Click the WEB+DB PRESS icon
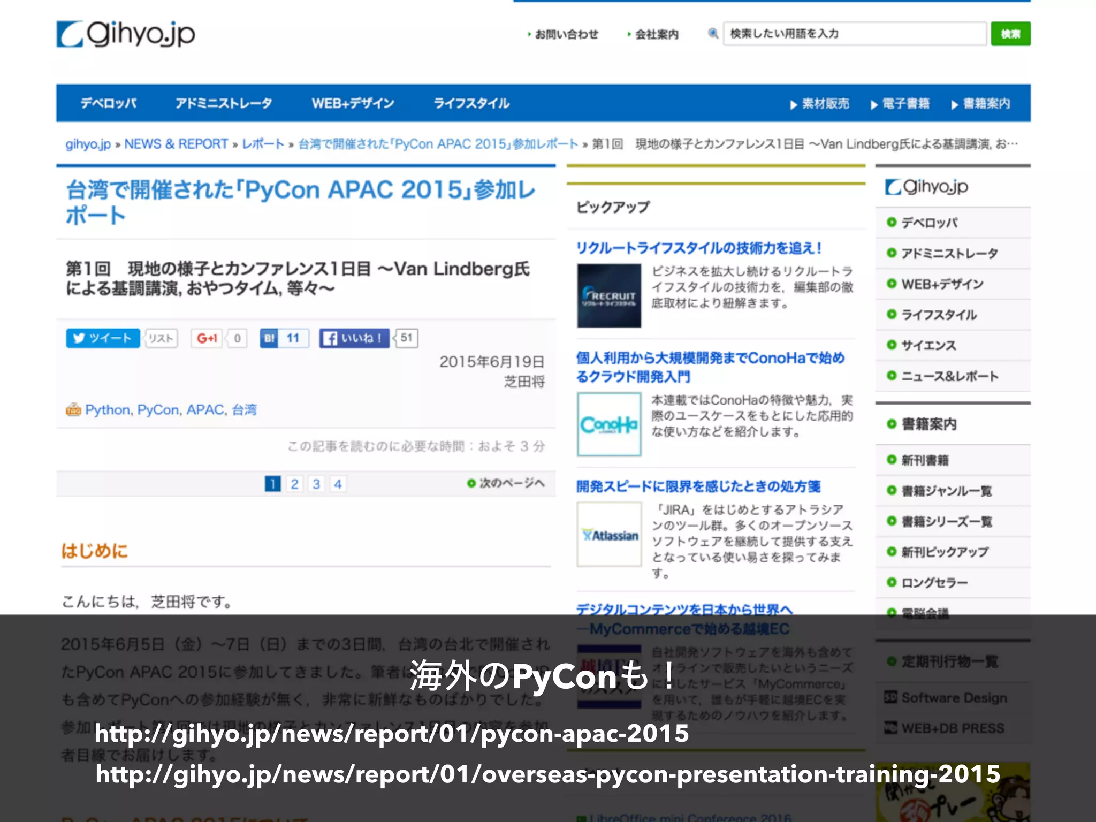Image resolution: width=1096 pixels, height=822 pixels. point(890,728)
